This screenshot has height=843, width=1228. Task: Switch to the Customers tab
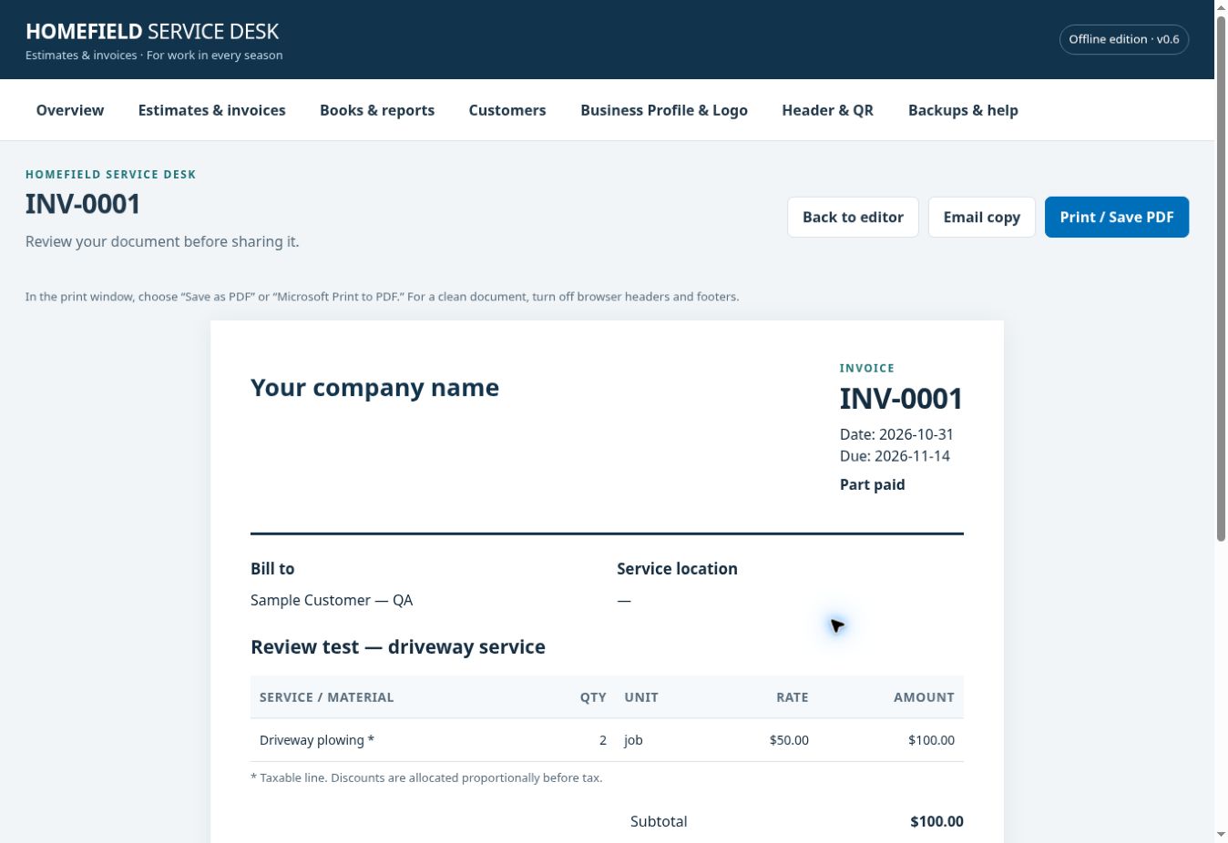click(507, 110)
